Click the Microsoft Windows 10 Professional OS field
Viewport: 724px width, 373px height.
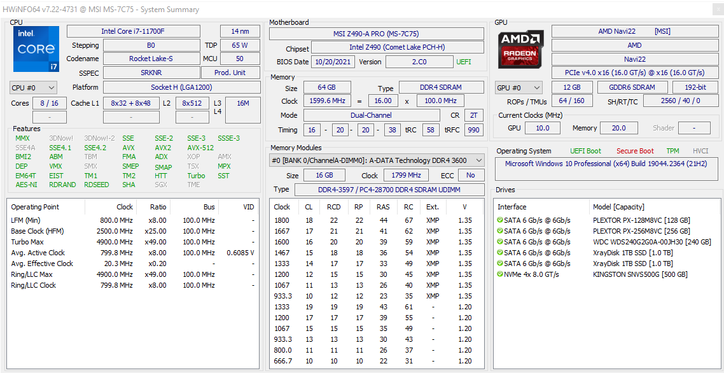click(606, 169)
